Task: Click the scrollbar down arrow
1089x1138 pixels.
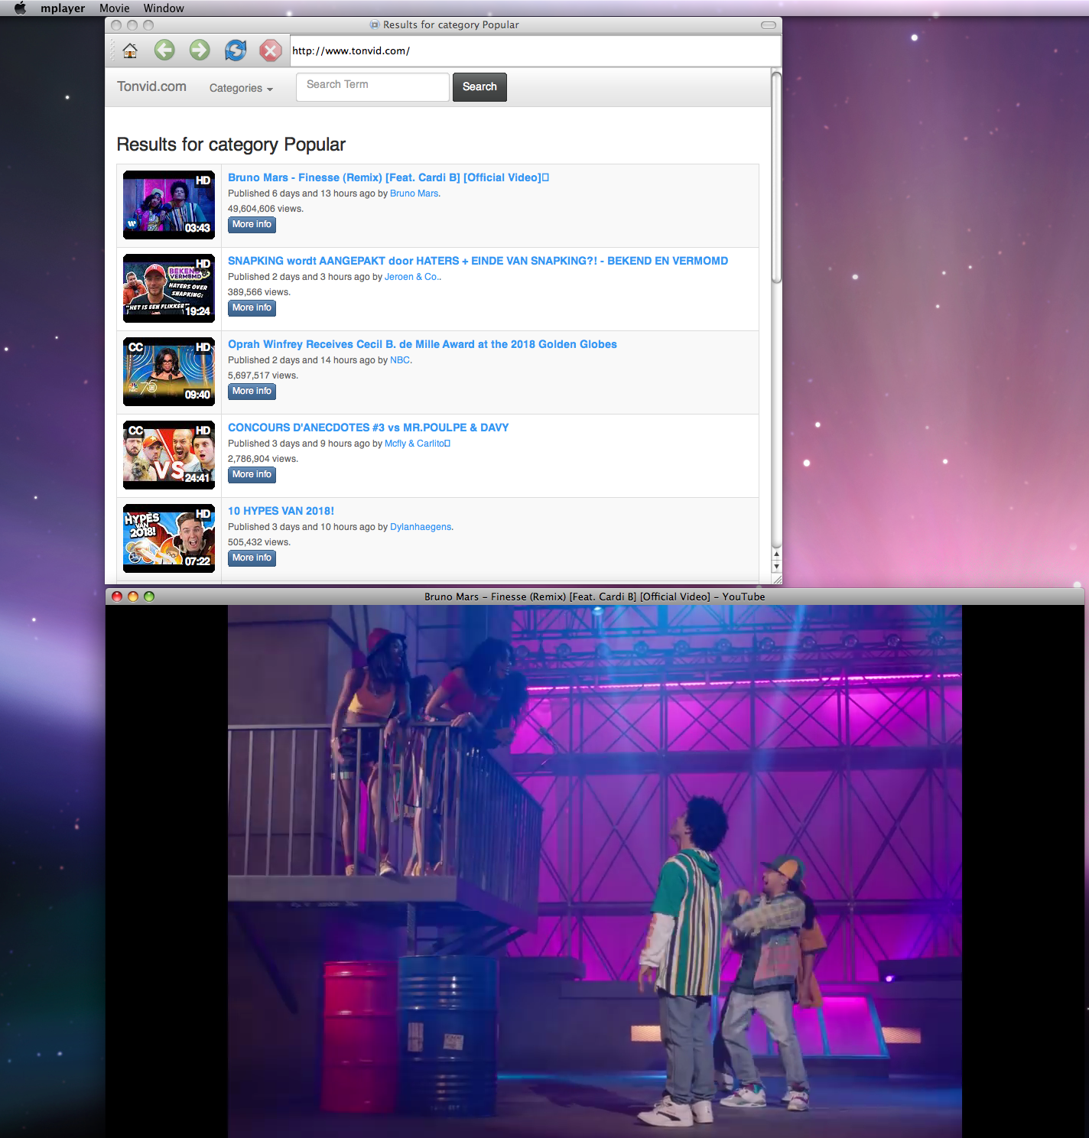Action: click(776, 567)
